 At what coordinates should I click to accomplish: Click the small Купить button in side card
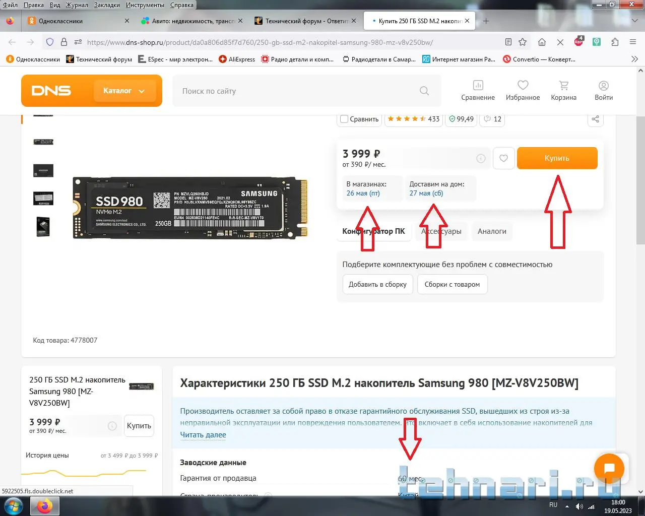pyautogui.click(x=139, y=426)
